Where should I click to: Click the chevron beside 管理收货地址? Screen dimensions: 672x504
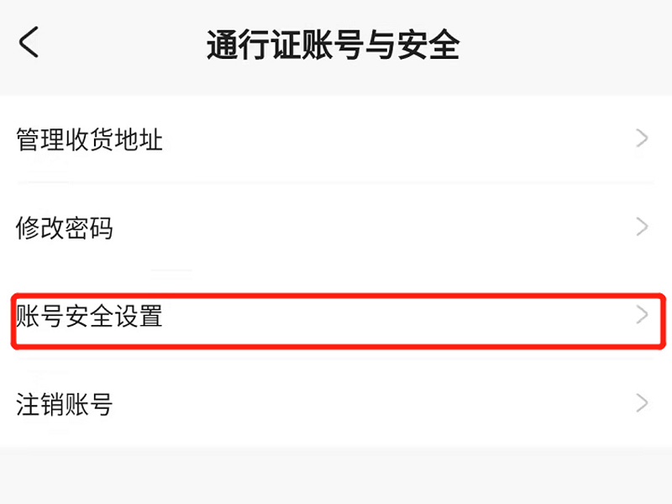643,139
